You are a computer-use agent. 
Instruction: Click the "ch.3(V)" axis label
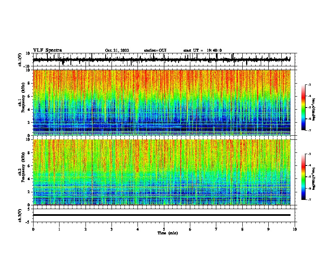click(x=20, y=215)
